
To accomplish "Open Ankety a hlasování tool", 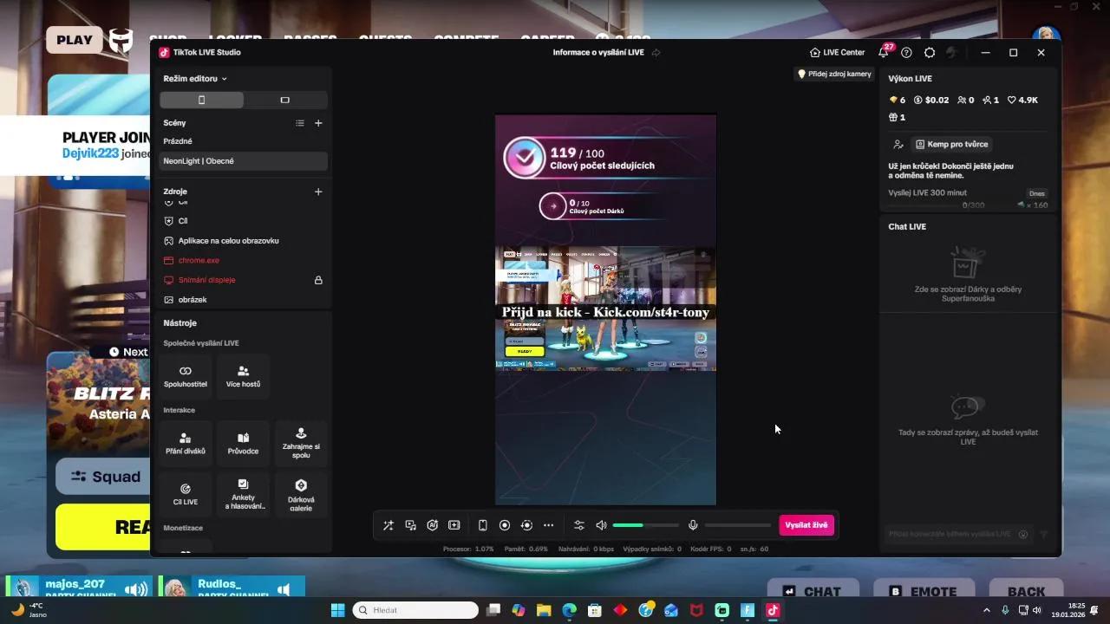I will (243, 495).
